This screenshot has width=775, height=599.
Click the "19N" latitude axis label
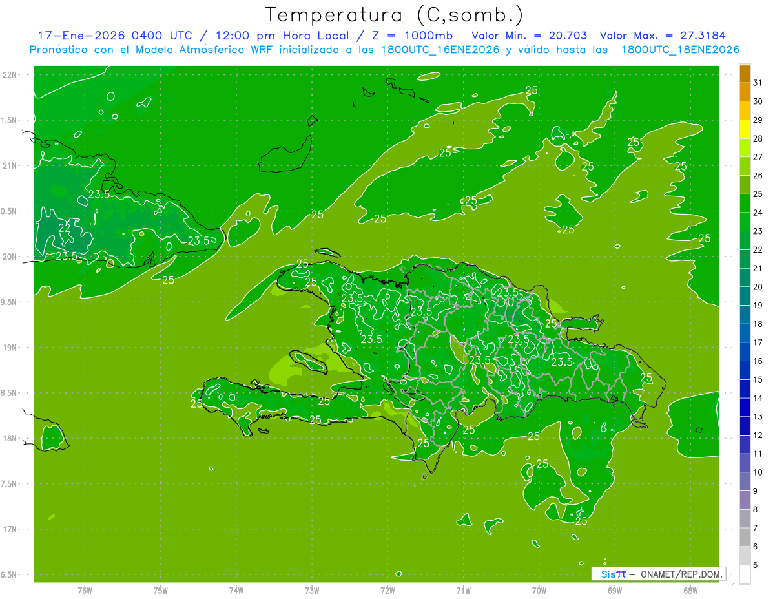point(11,347)
